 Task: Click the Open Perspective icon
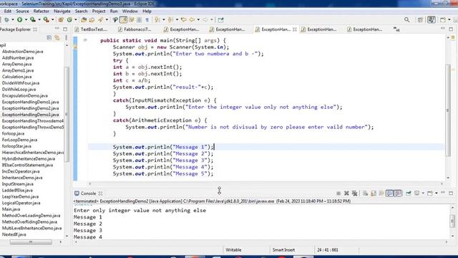[x=420, y=20]
